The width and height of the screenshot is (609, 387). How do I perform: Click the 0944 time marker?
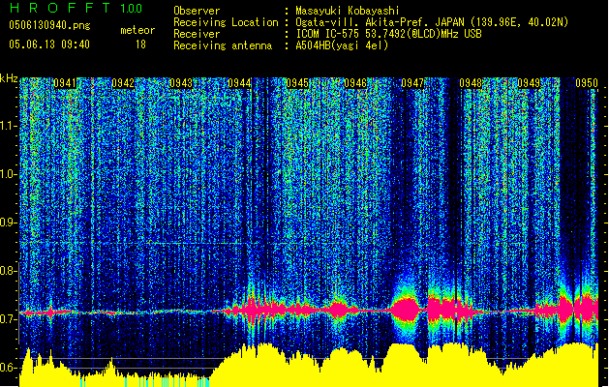coord(239,83)
